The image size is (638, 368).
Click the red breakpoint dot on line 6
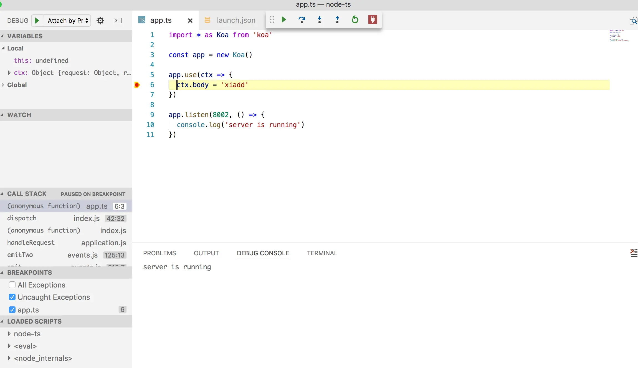coord(137,85)
